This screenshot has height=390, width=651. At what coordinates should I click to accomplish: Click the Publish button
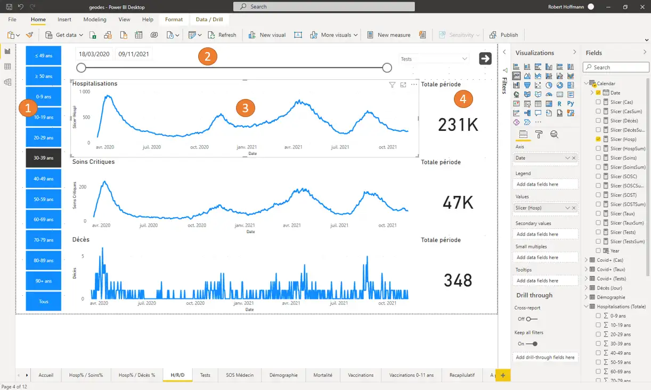(503, 35)
